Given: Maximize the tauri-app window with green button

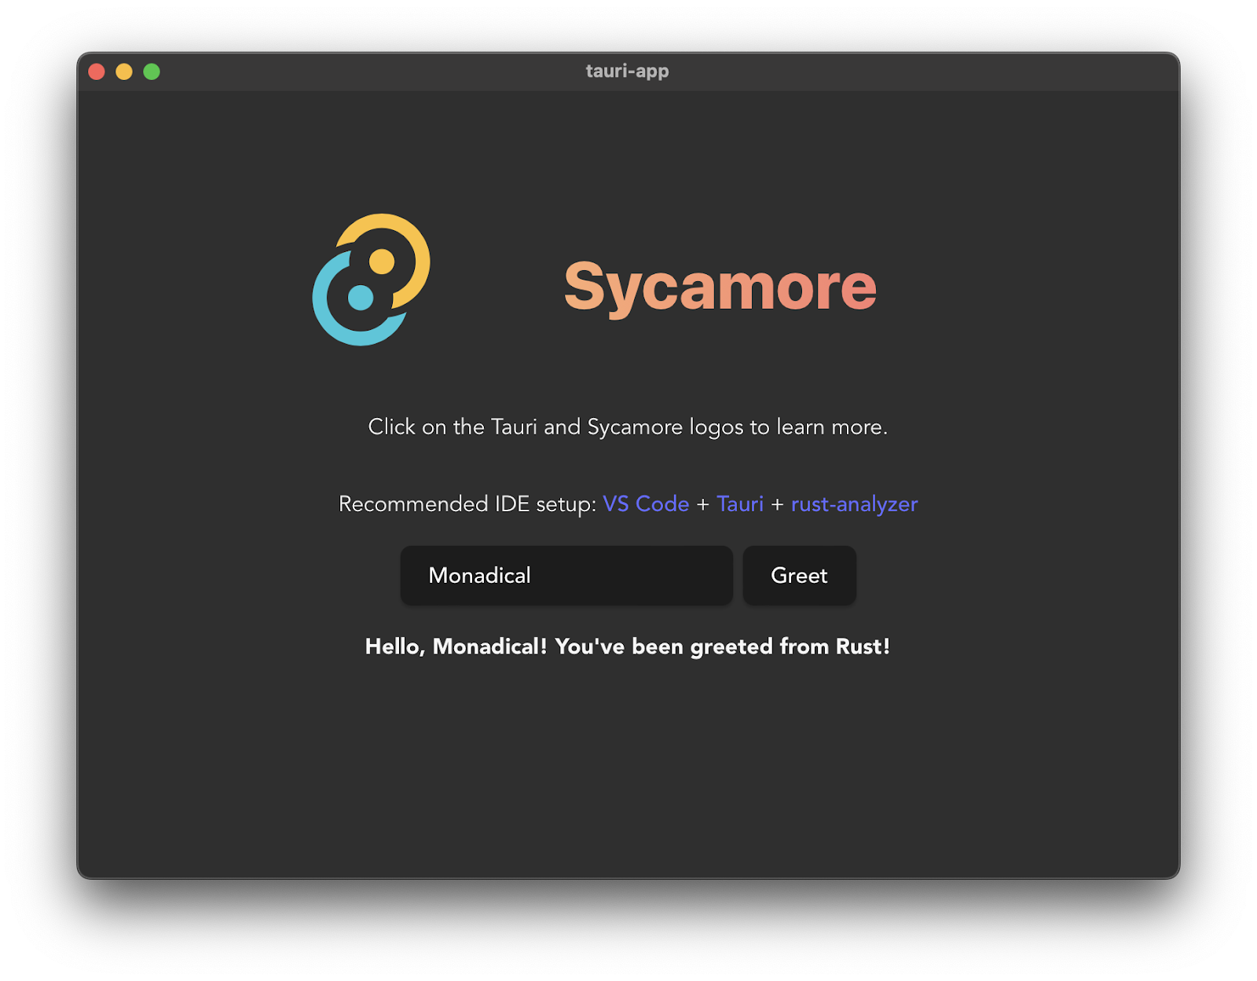Looking at the screenshot, I should pos(152,71).
